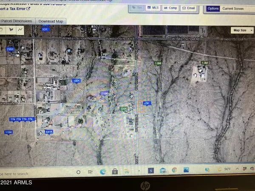This screenshot has width=255, height=191.
Task: Click the orange highlighted parcel outline
Action: (x=141, y=106)
